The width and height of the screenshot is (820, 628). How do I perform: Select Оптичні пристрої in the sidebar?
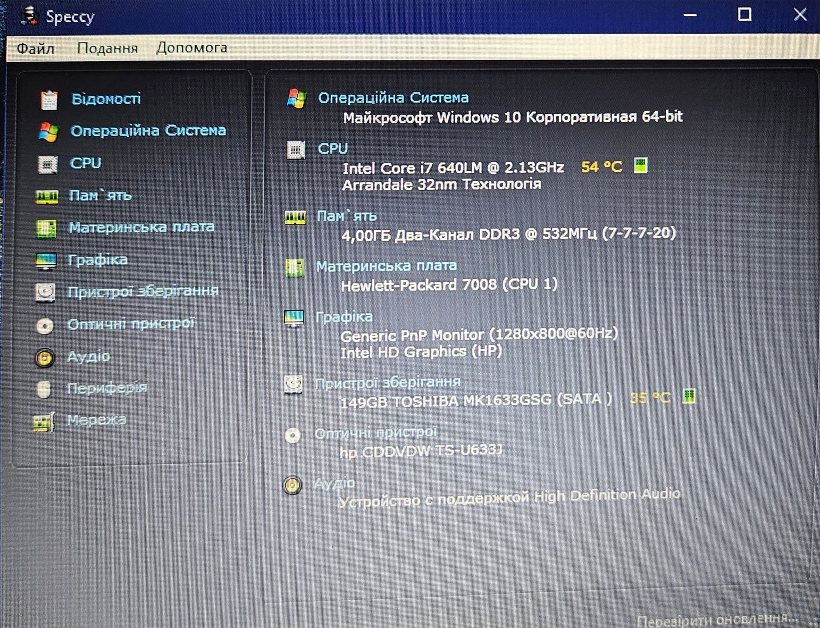[131, 323]
